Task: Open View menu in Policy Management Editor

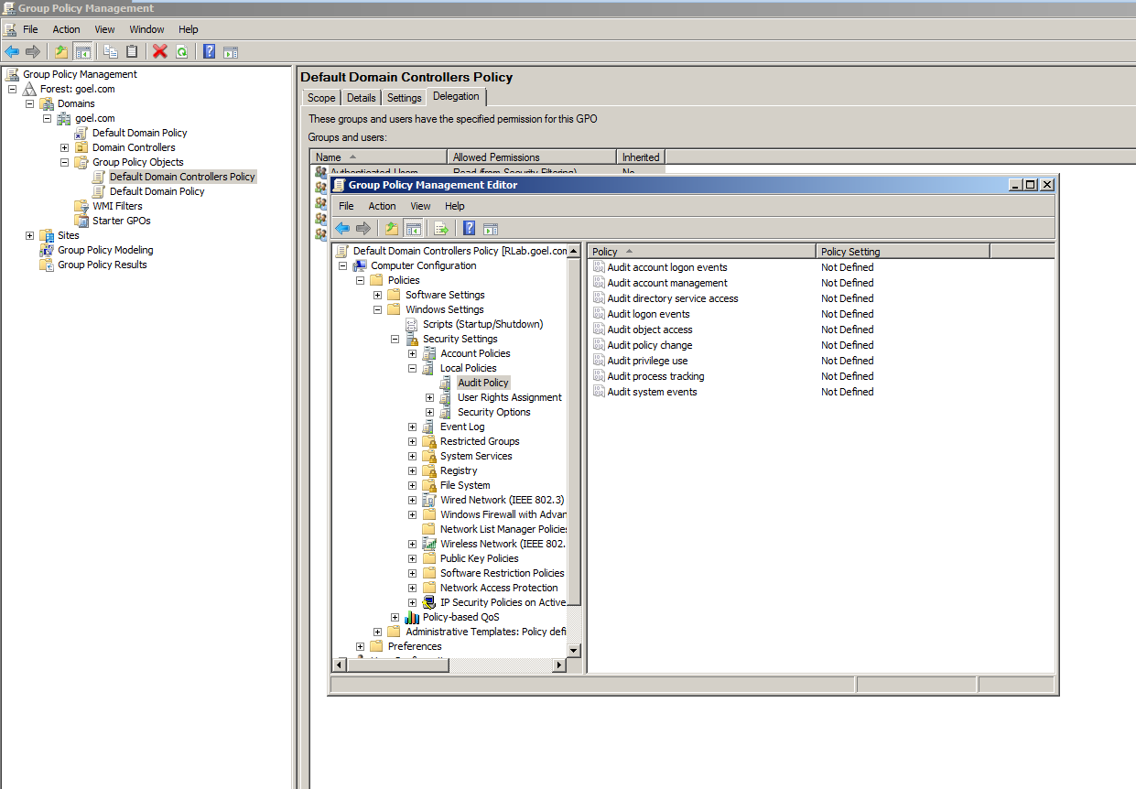Action: point(420,206)
